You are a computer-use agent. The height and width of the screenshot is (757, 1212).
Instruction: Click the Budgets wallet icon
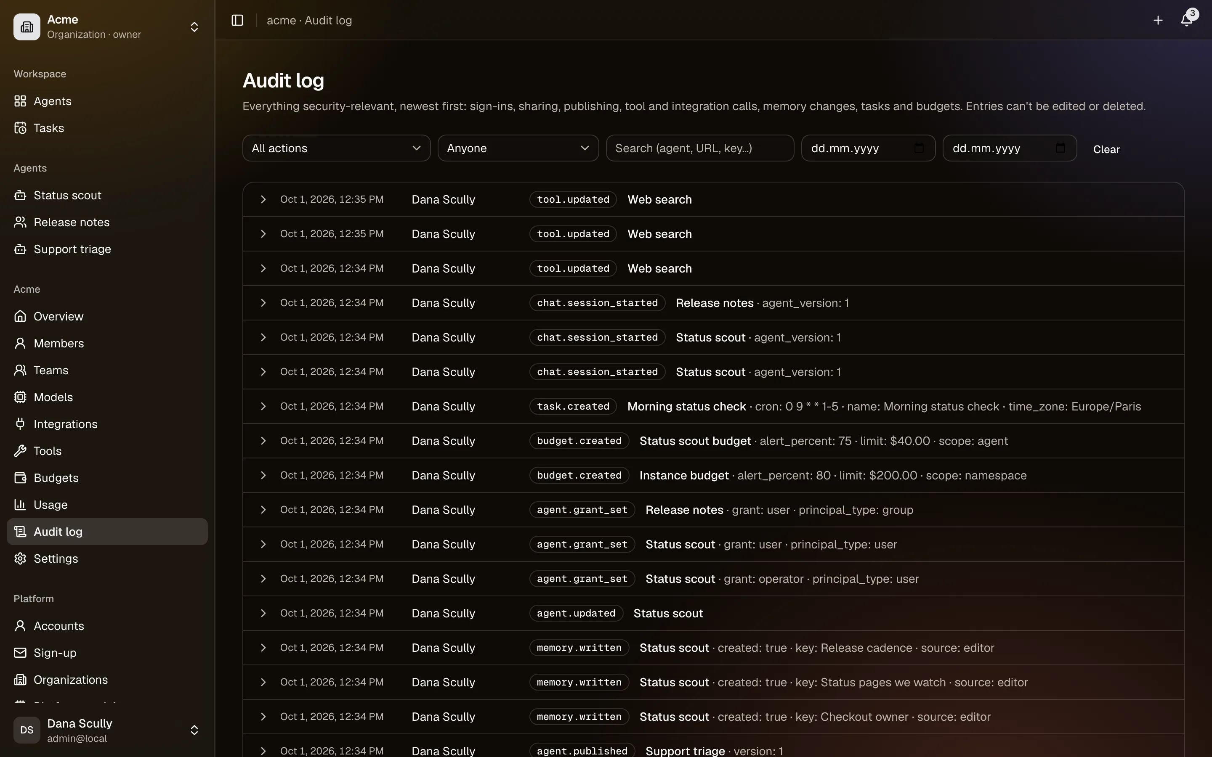[20, 478]
